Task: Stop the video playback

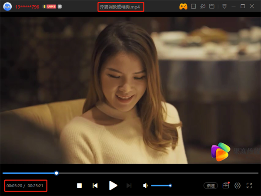Action: pos(80,186)
